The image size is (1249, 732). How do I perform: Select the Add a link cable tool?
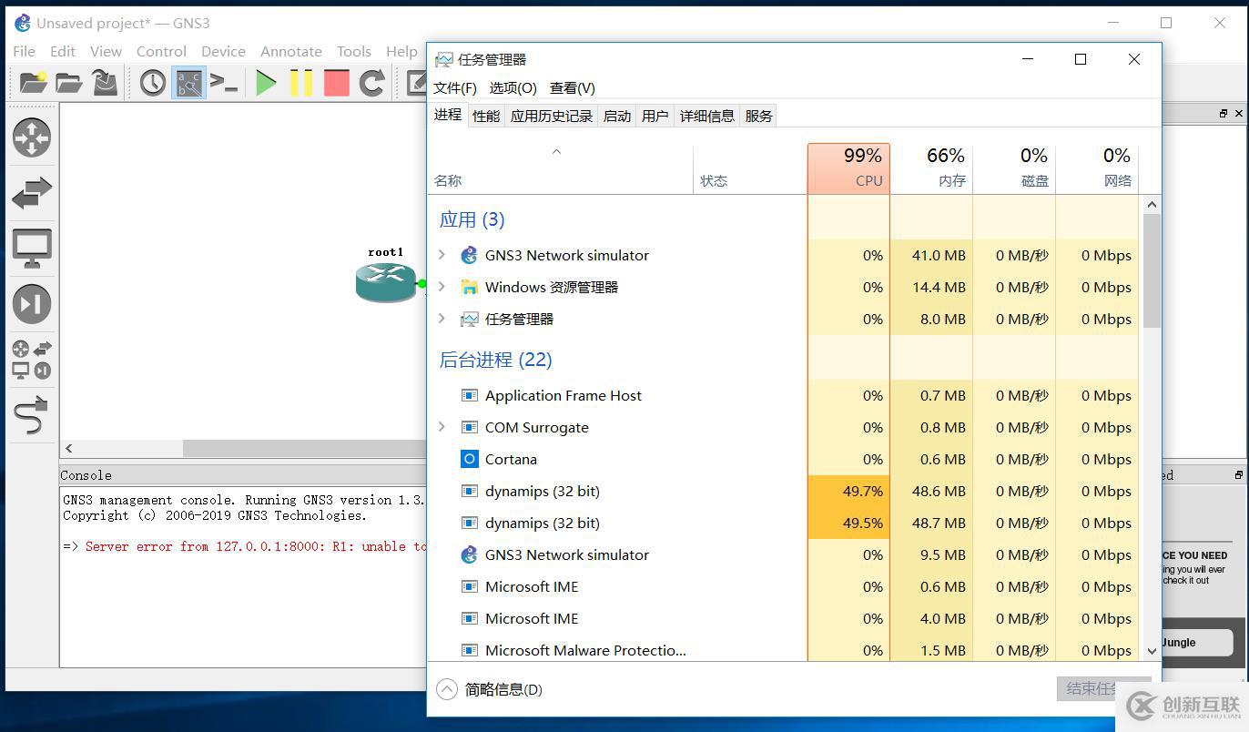32,415
